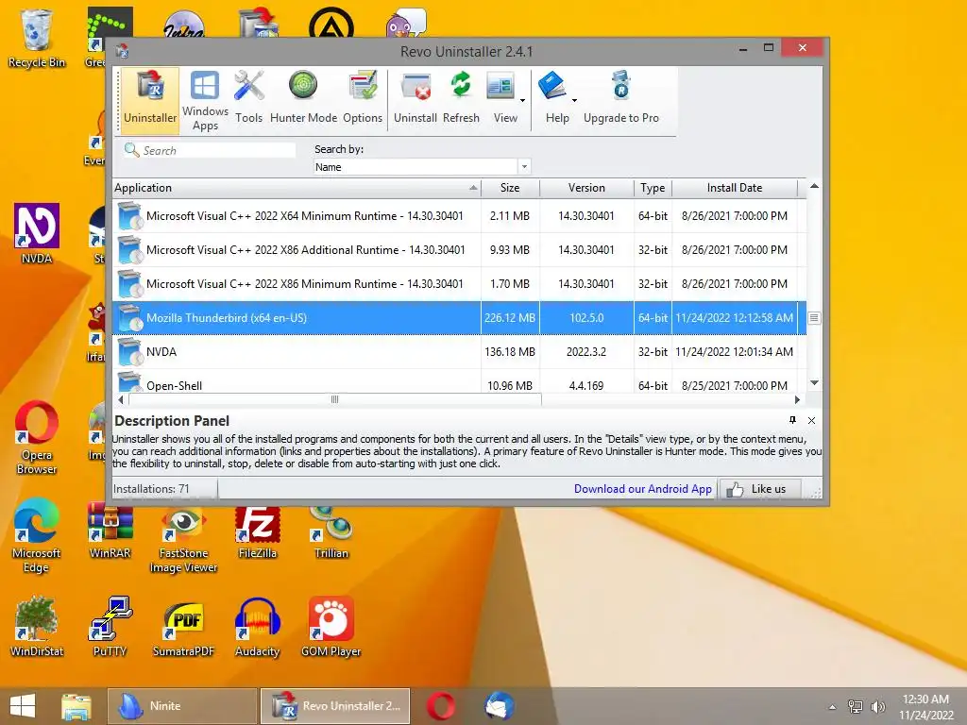This screenshot has width=967, height=725.
Task: Sort by Size column header
Action: click(510, 188)
